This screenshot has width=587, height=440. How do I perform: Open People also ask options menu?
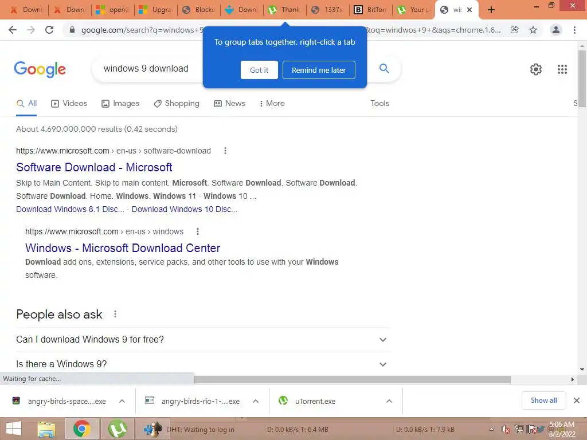115,315
